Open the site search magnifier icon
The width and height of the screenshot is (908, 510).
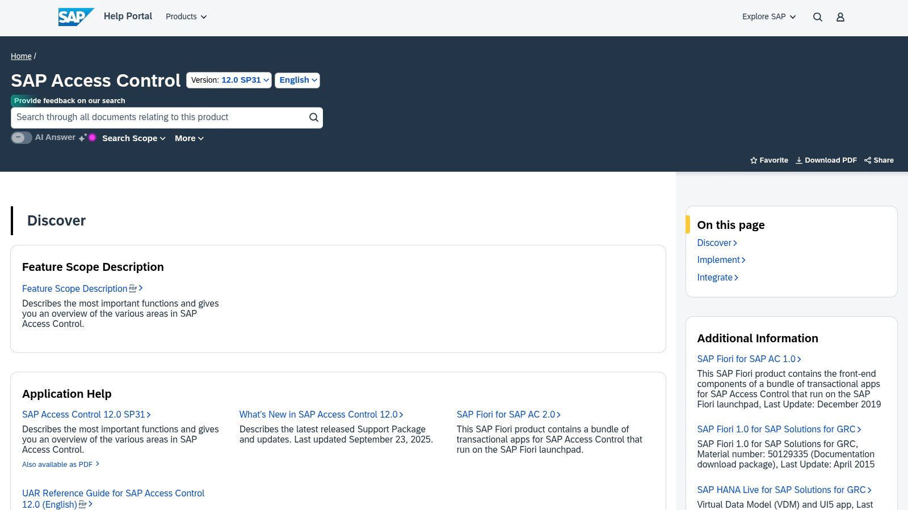point(818,17)
